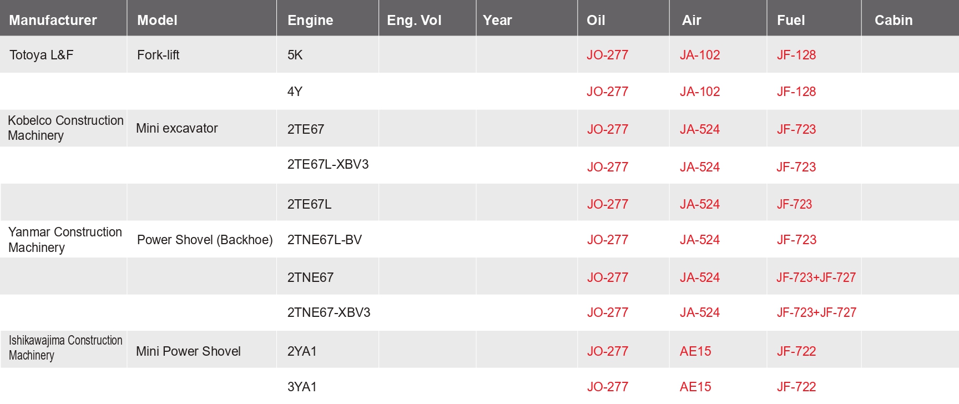
Task: Open JA-524 air link for 2TE67 engine
Action: click(699, 129)
